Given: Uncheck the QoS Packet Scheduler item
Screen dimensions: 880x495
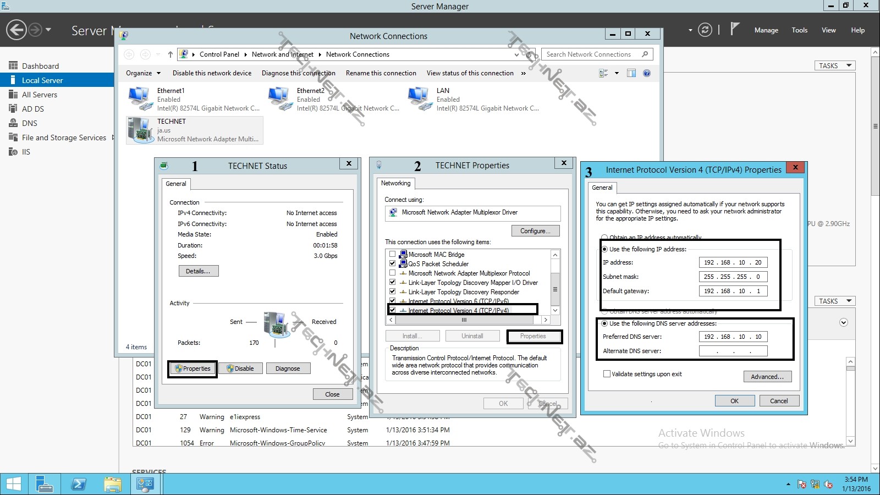Looking at the screenshot, I should 392,263.
